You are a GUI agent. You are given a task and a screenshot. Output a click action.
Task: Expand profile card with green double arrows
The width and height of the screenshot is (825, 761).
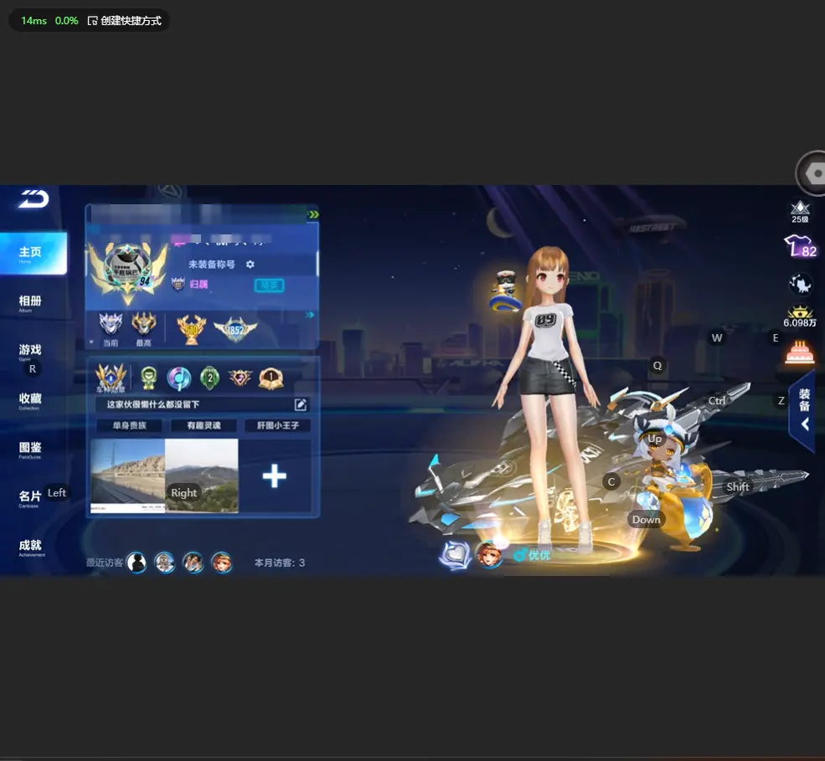[313, 214]
